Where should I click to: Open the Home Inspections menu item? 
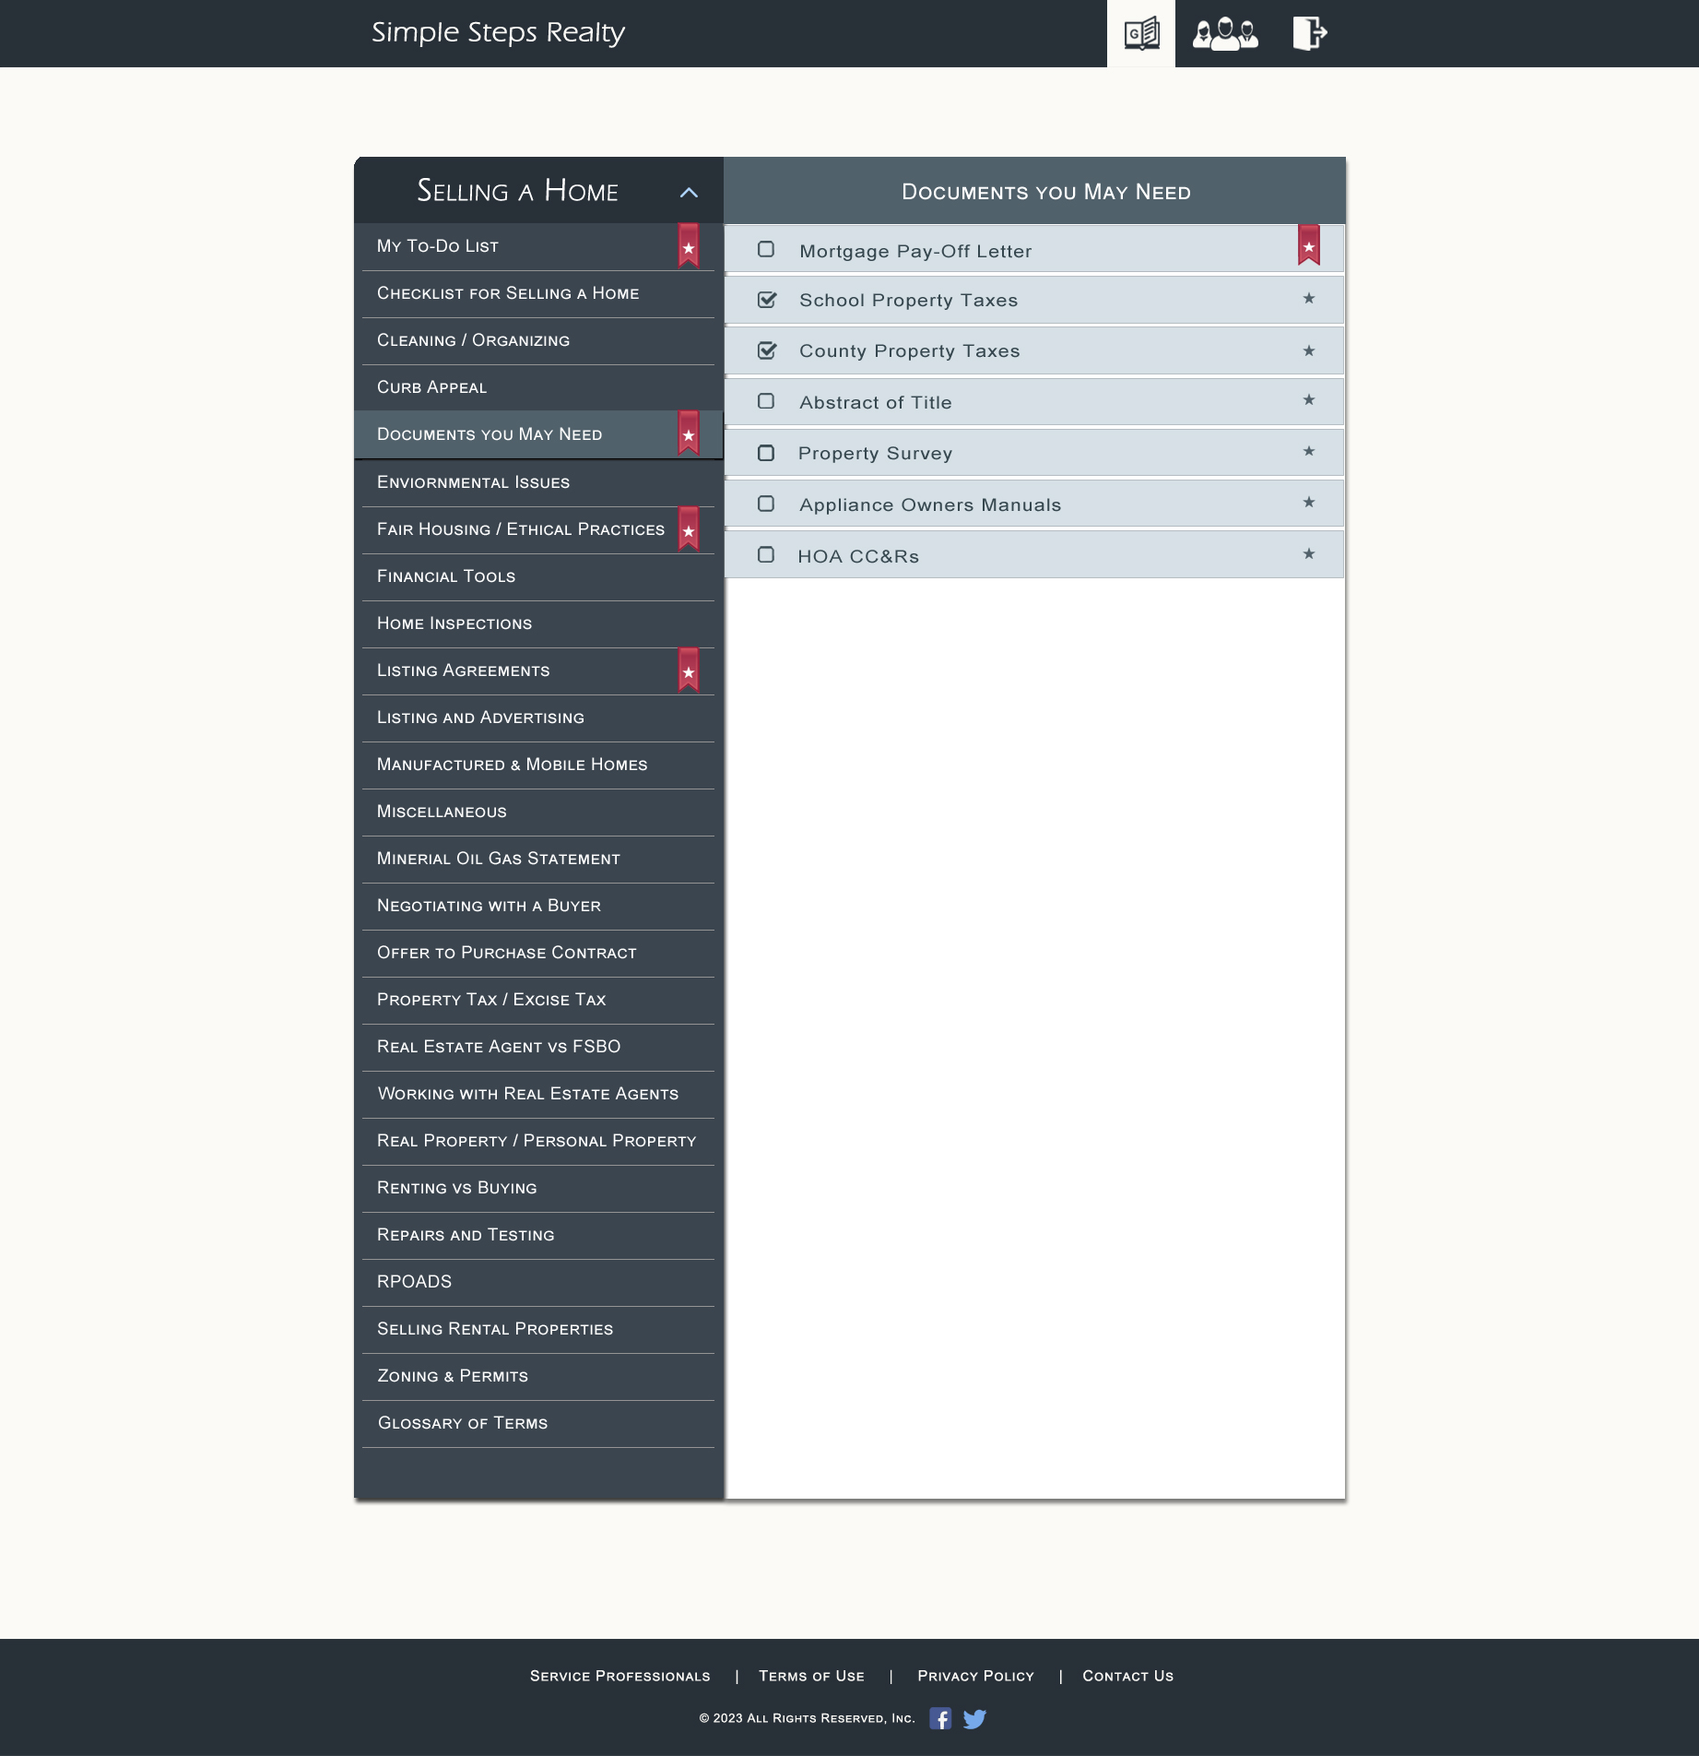point(454,623)
